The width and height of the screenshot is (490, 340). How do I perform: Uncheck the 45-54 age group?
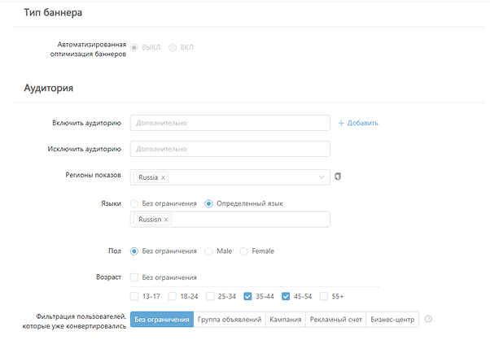[286, 296]
